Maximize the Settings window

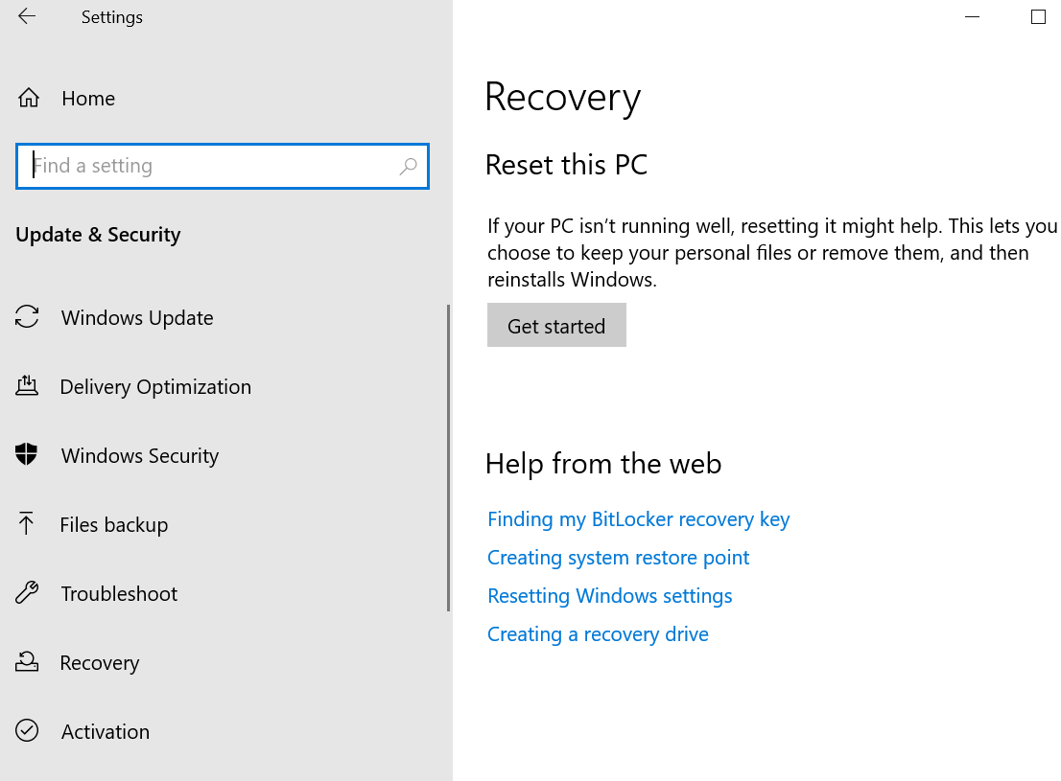click(x=1038, y=17)
